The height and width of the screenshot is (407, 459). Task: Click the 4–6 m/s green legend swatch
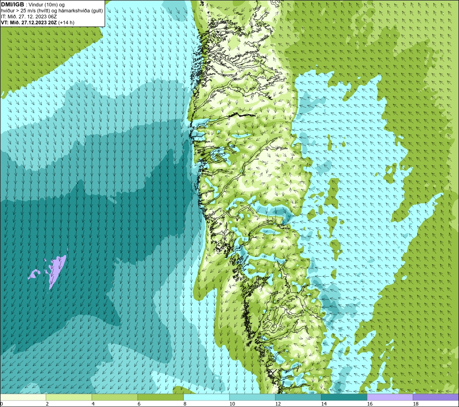(115, 397)
